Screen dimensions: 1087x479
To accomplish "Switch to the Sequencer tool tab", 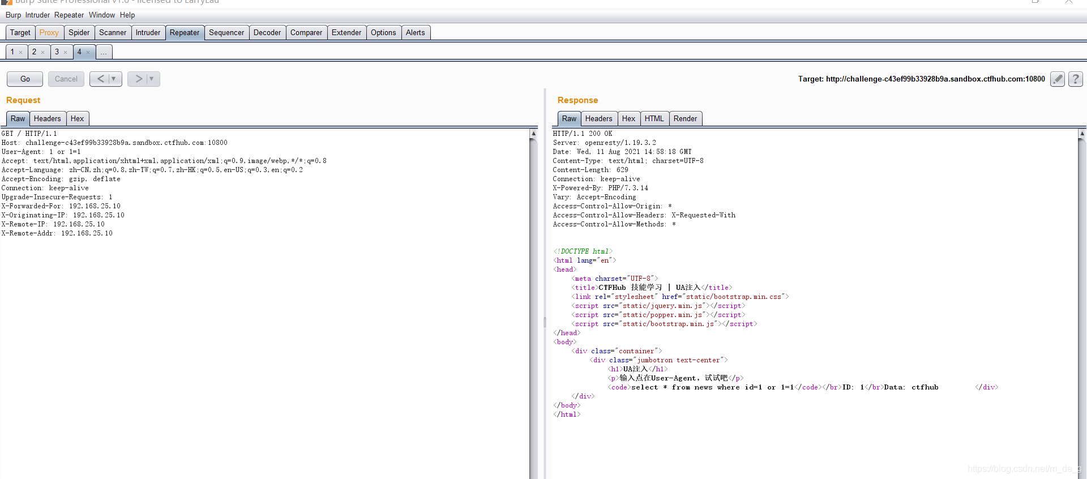I will pos(226,33).
